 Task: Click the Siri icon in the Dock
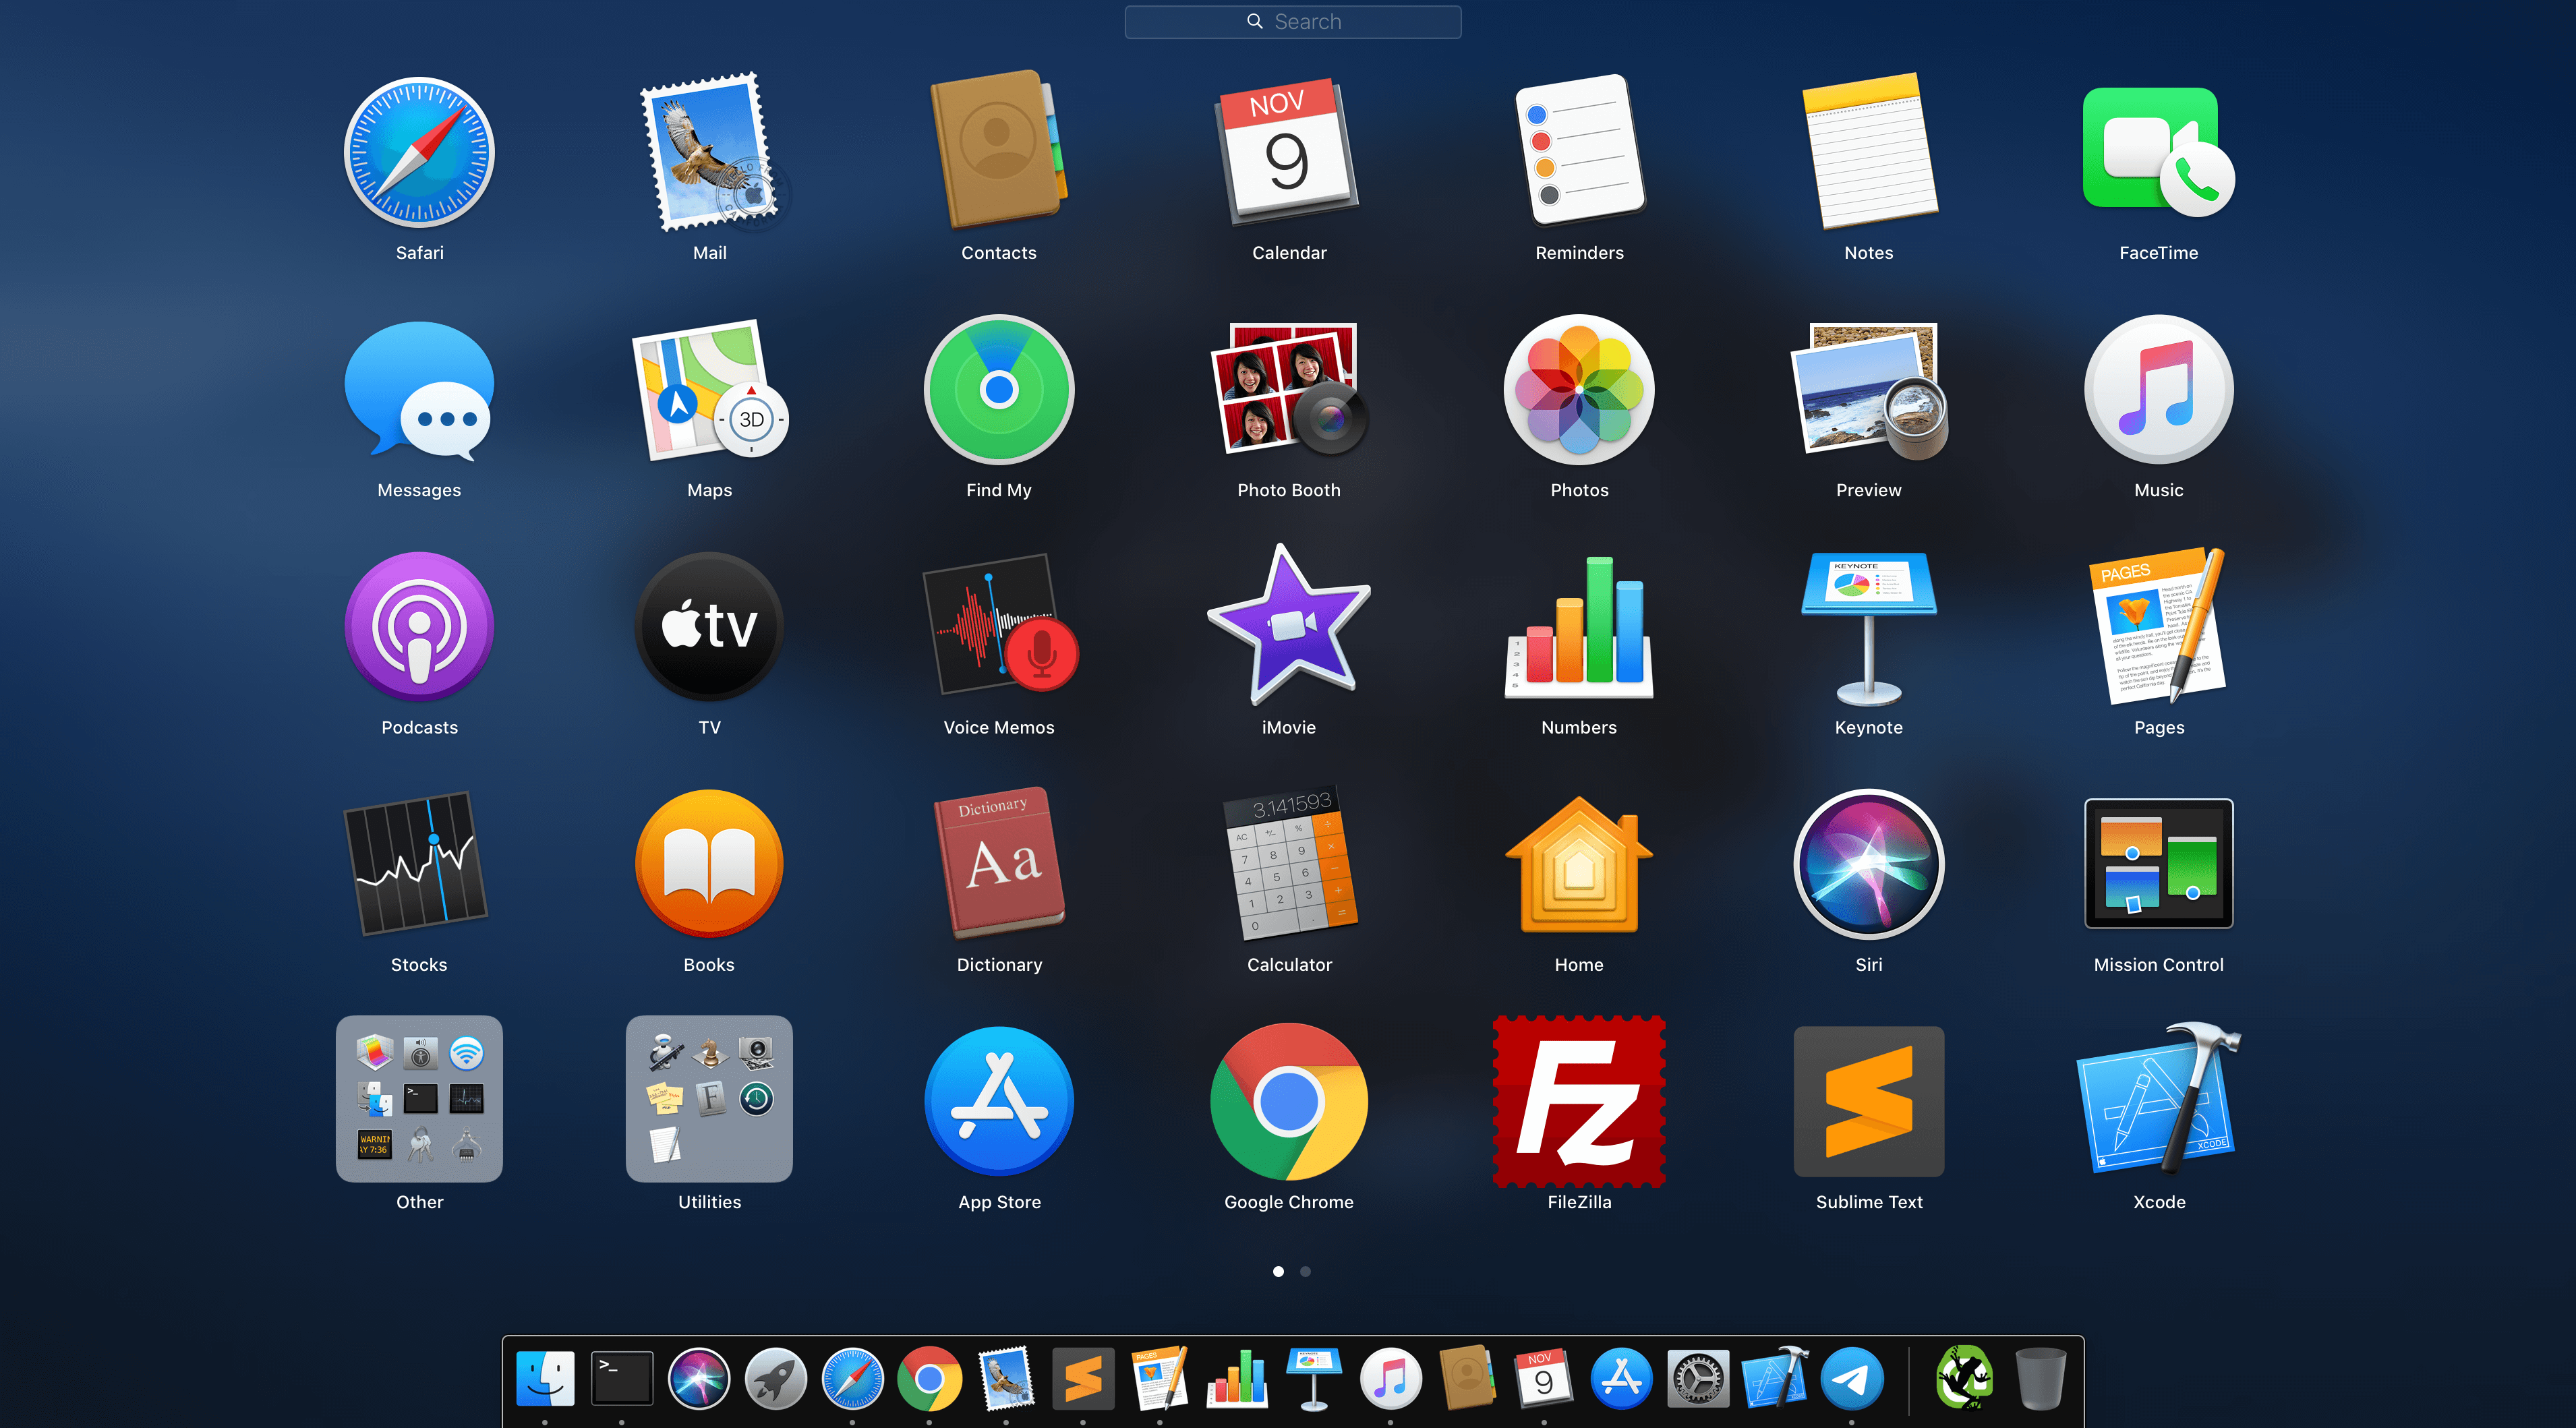pos(699,1378)
